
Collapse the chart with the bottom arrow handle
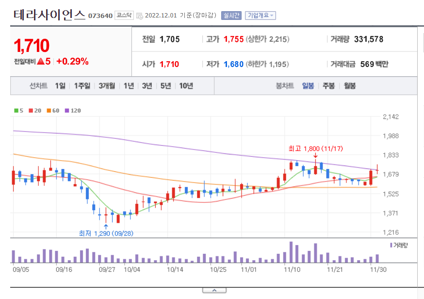[214, 290]
